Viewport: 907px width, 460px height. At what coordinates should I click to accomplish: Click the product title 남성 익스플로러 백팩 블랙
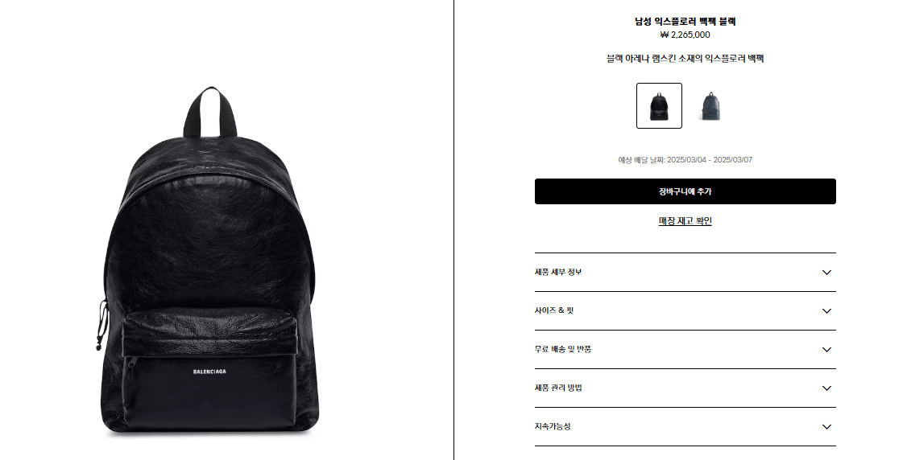685,22
